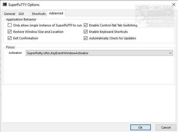Disable the Exit Confirmation checkbox

(x=10, y=38)
